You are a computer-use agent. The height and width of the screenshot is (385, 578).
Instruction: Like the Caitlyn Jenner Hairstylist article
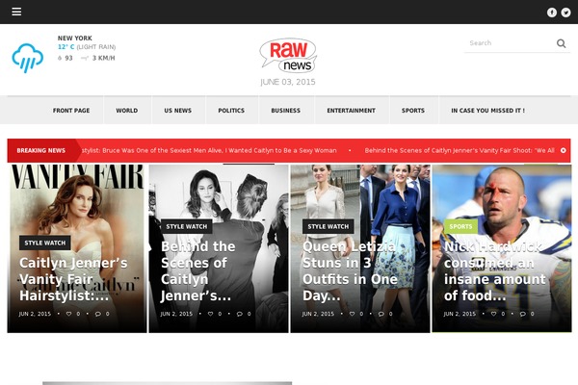68,314
